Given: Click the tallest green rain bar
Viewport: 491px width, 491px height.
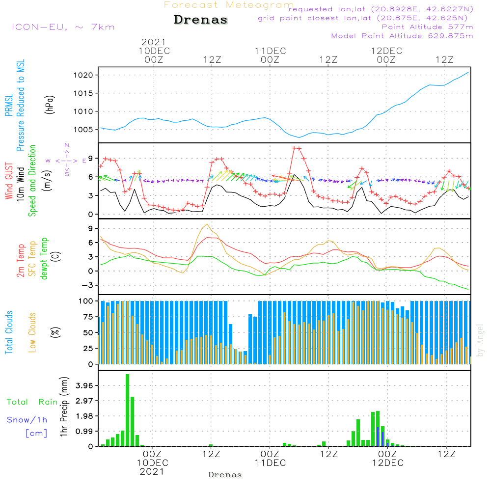Looking at the screenshot, I should 128,410.
